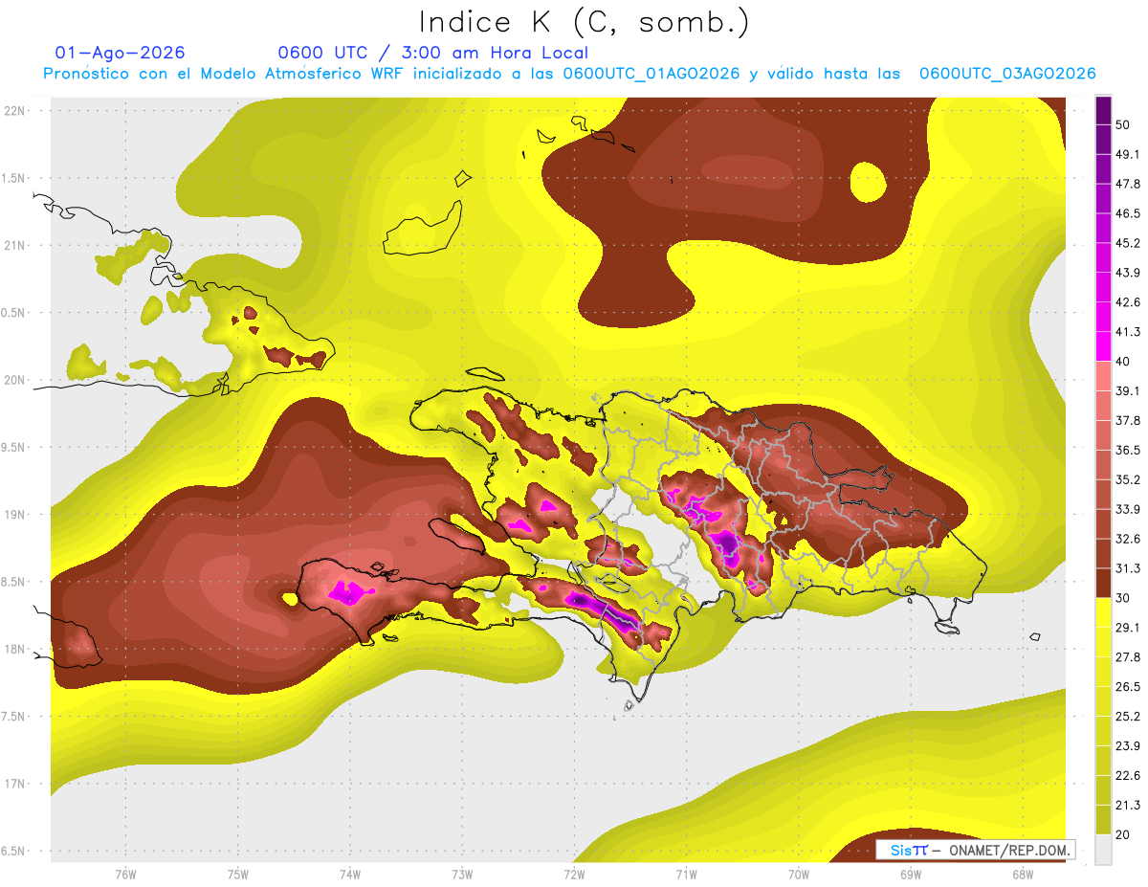Image resolution: width=1148 pixels, height=887 pixels.
Task: Click the bright yellow swatch between 29.1 and 30
Action: click(1103, 612)
